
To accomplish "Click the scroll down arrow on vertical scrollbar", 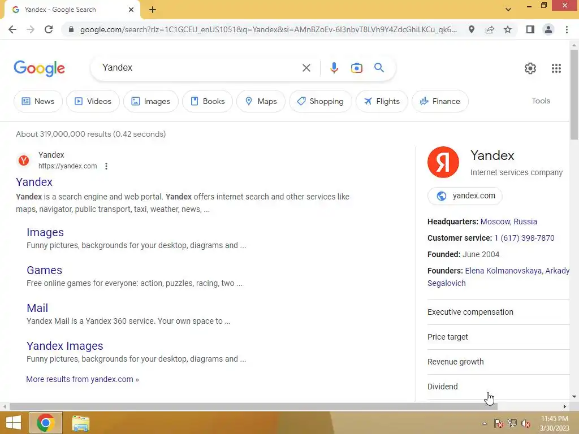I will (574, 397).
